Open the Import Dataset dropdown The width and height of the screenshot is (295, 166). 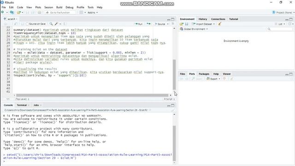tap(203, 24)
